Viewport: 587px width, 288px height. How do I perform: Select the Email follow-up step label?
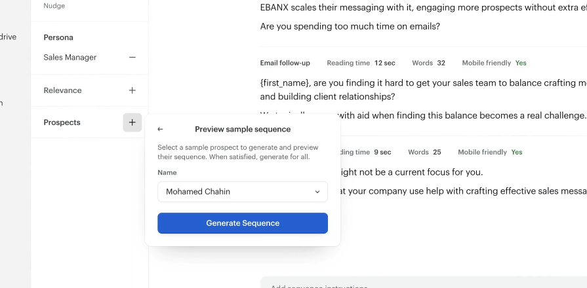285,63
